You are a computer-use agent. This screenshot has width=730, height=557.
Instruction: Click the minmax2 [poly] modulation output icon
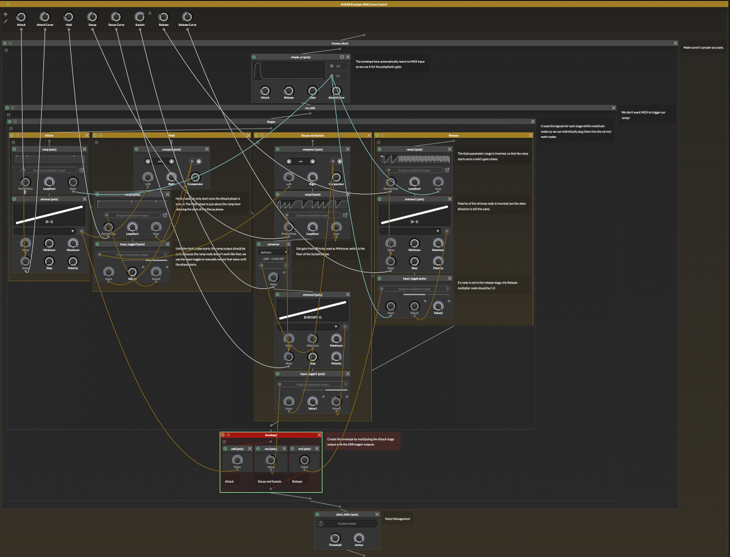pyautogui.click(x=345, y=326)
